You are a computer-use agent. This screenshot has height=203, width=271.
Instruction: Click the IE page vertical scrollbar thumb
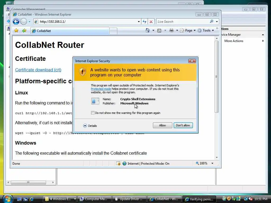[x=216, y=77]
